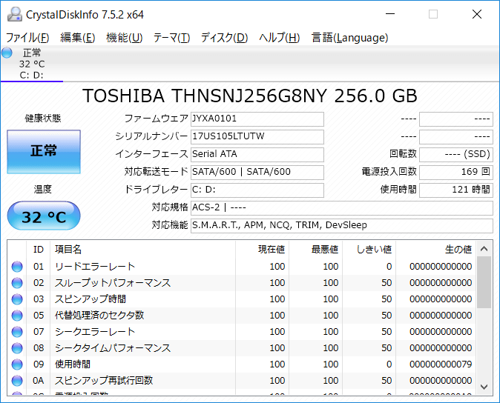This screenshot has width=500, height=403.
Task: Minimize the CrystalDiskInfo window
Action: click(390, 14)
